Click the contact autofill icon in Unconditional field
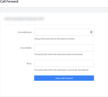 (91, 32)
